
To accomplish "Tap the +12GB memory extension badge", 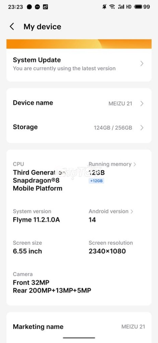I will tap(96, 181).
